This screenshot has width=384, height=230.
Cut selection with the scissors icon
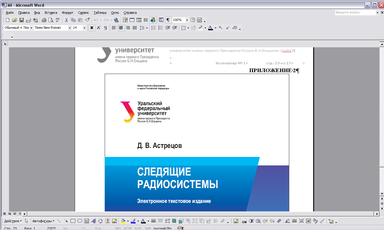[x=67, y=20]
